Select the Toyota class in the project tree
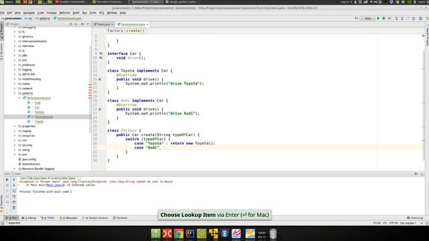The width and height of the screenshot is (429, 241). coord(39,122)
